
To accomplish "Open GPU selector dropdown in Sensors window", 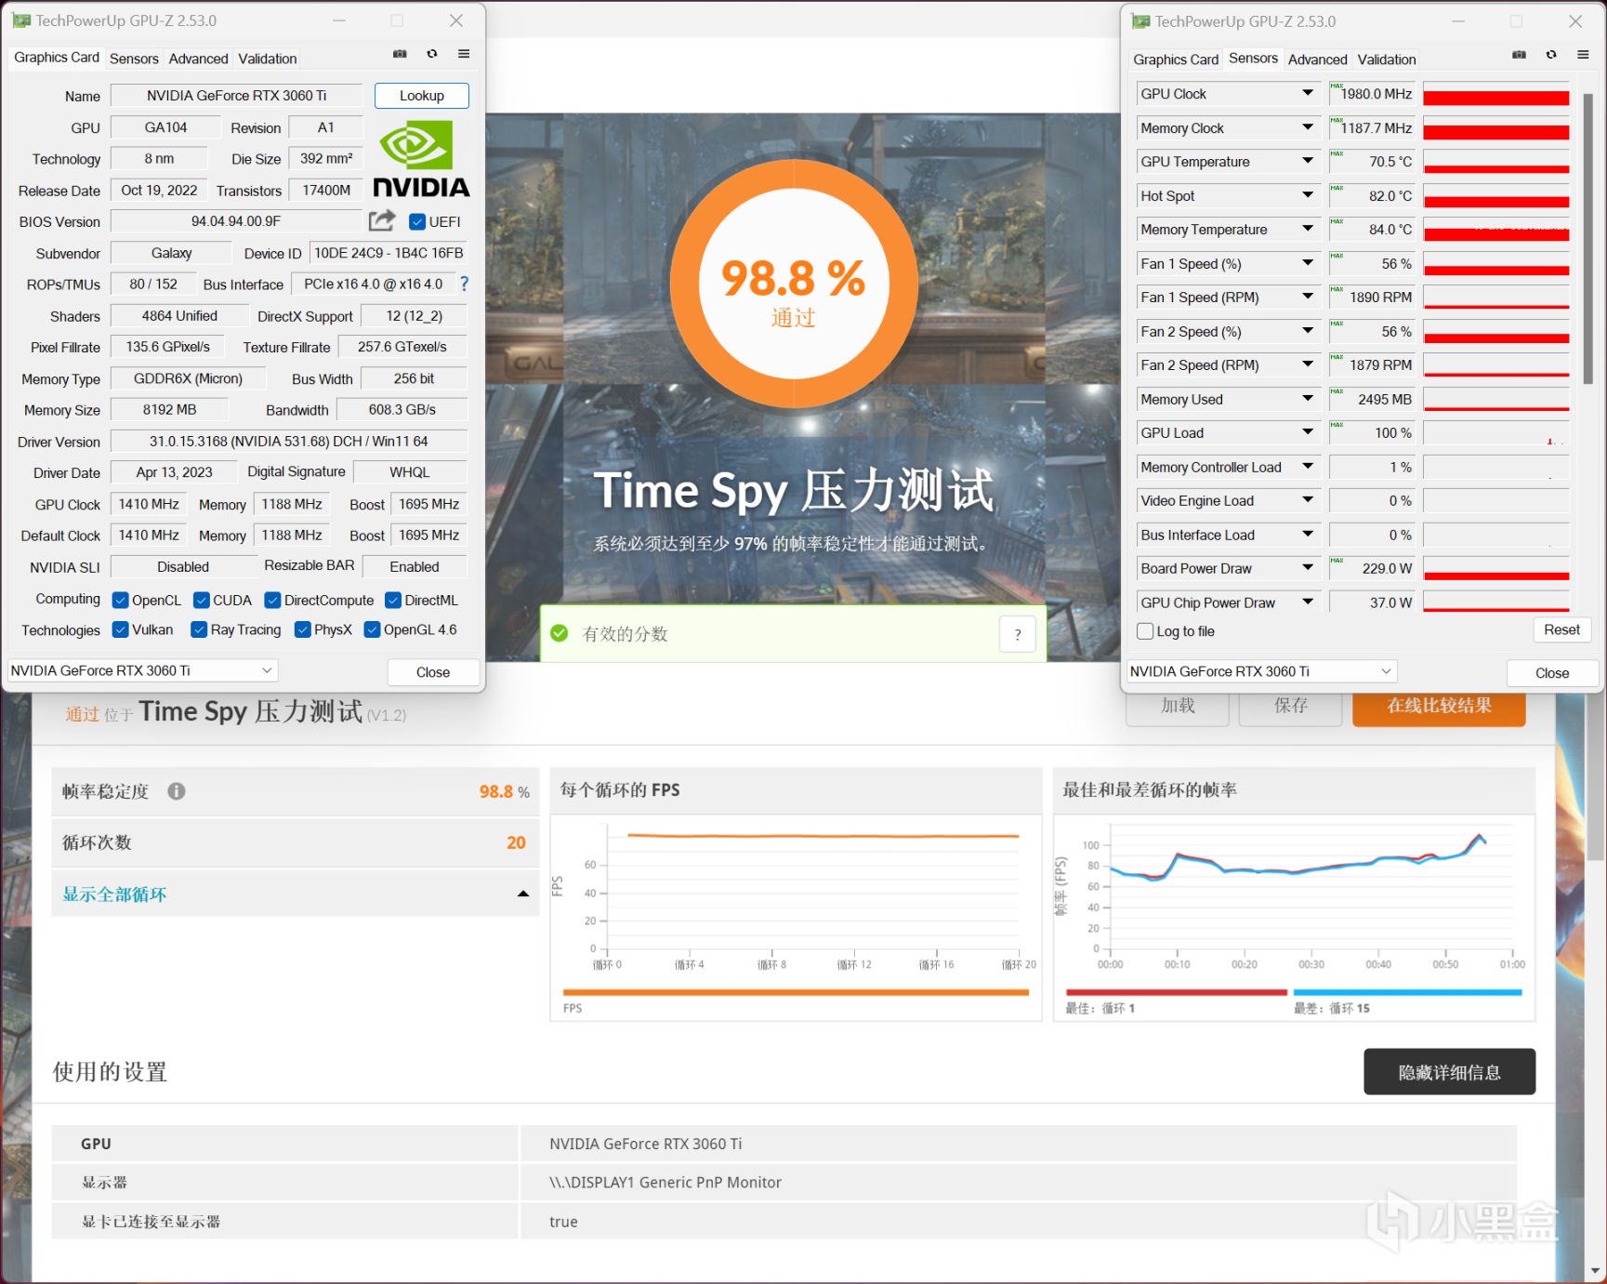I will coord(1262,671).
